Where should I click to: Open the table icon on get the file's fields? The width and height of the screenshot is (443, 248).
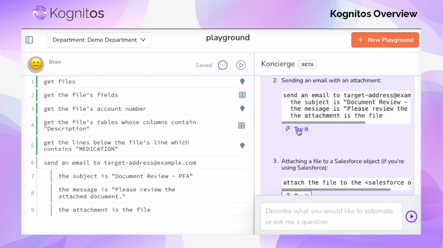point(242,95)
